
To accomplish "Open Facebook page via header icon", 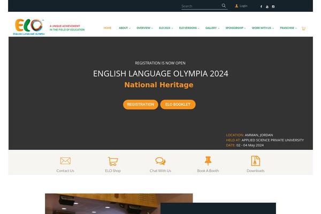I will click(x=261, y=6).
